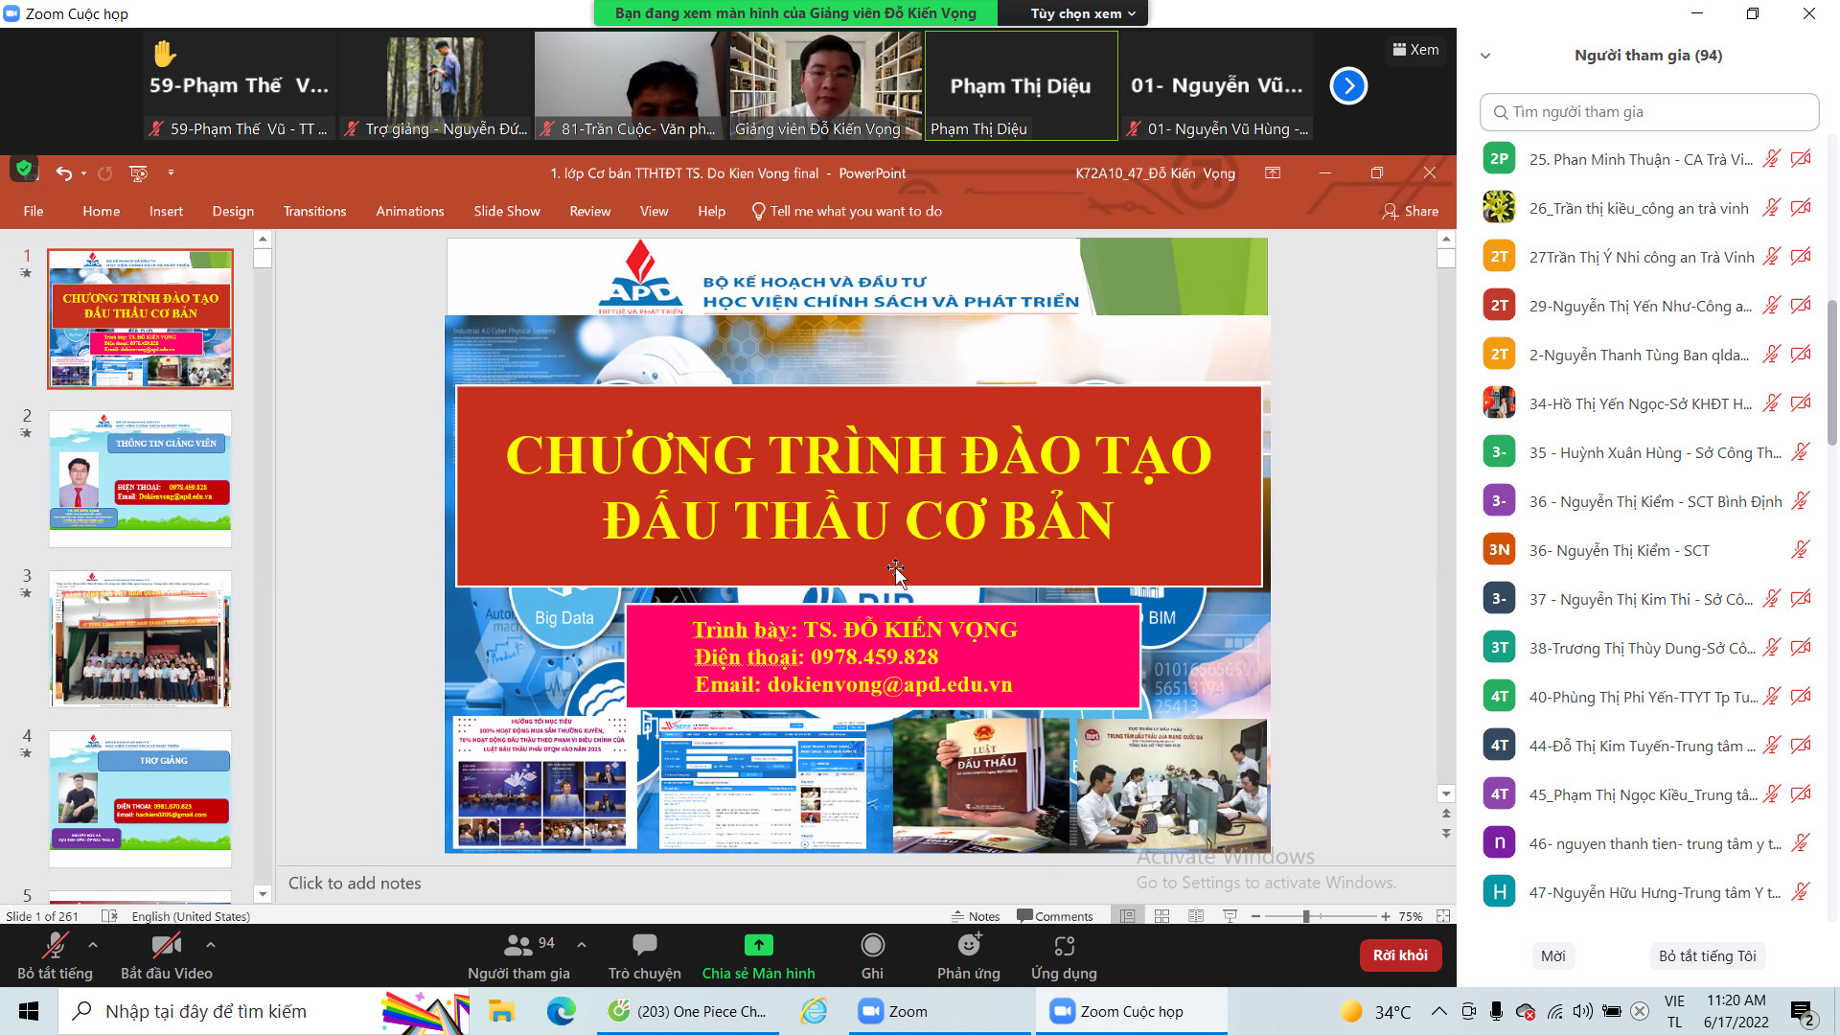Image resolution: width=1840 pixels, height=1035 pixels.
Task: Open the Animations ribbon tab
Action: (x=409, y=211)
